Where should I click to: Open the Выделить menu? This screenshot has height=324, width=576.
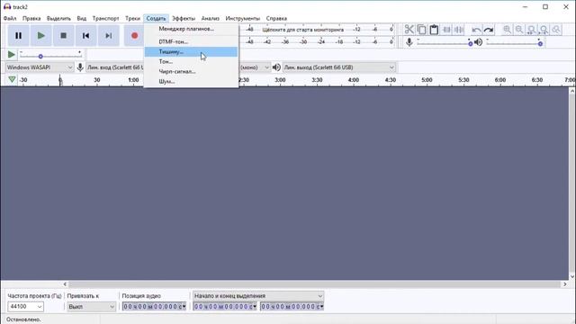pos(58,18)
